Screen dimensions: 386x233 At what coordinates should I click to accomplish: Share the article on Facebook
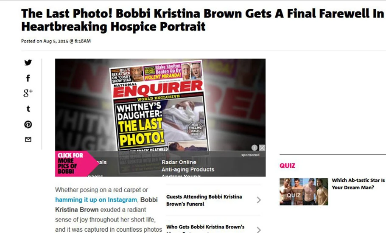pyautogui.click(x=28, y=79)
